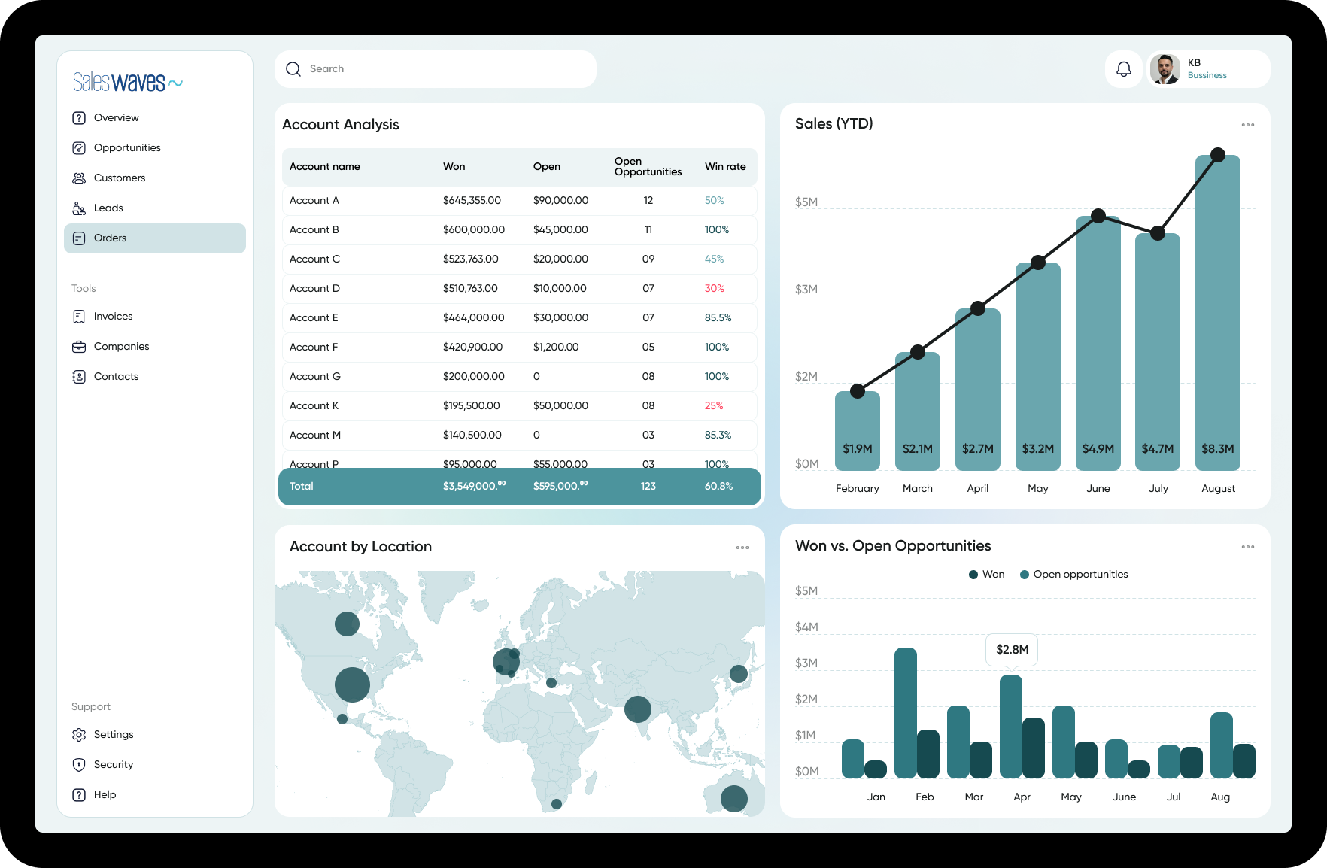Click the search magnifier icon

293,69
